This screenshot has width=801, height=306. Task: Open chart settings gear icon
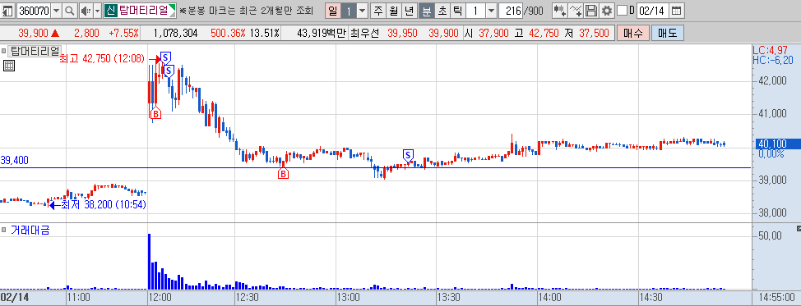coord(606,10)
